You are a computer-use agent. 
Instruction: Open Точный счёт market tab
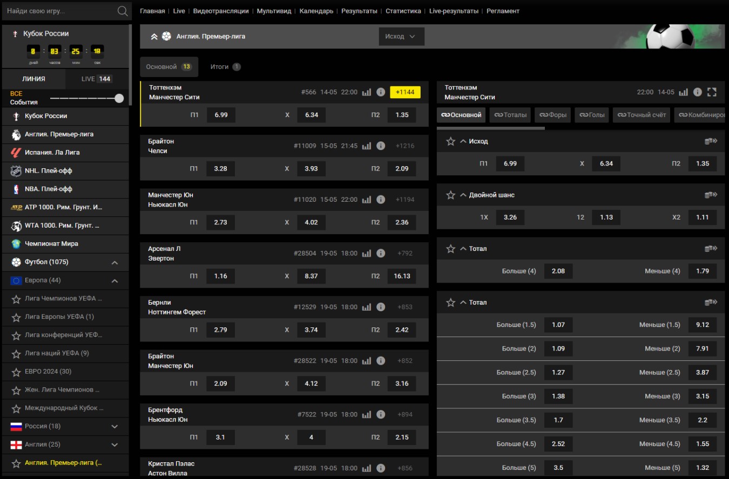pos(642,115)
